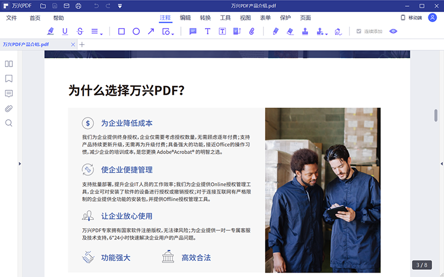Image resolution: width=444 pixels, height=277 pixels.
Task: Expand the right side panel arrow
Action: [x=441, y=163]
